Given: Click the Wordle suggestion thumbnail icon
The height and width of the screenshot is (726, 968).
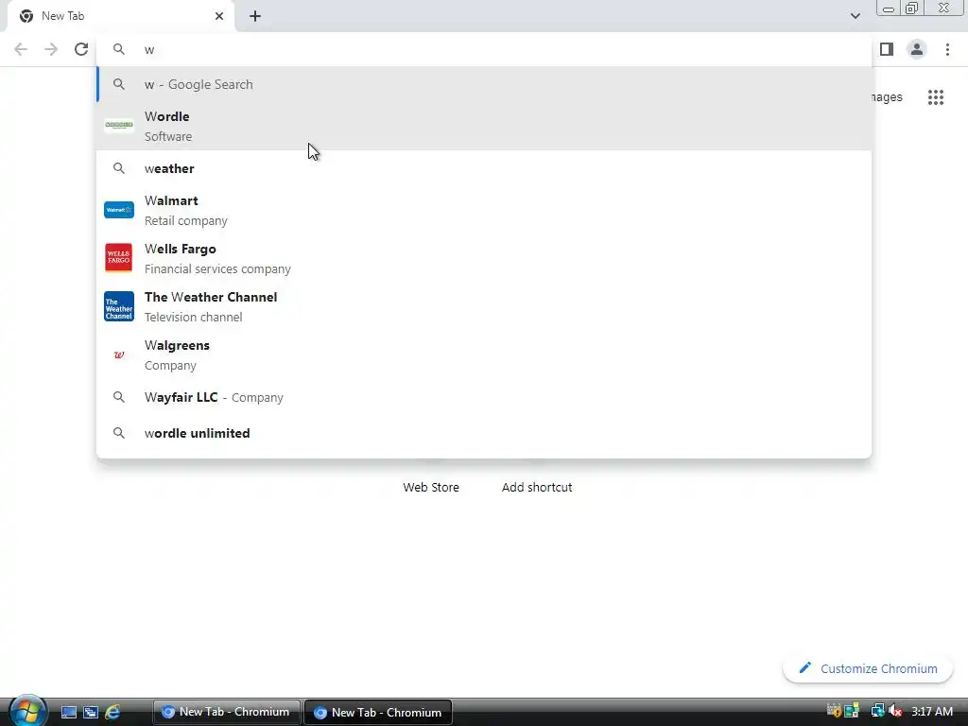Looking at the screenshot, I should 118,125.
